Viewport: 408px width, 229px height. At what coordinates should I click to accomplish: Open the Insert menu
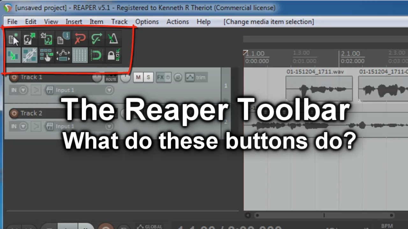tap(74, 22)
